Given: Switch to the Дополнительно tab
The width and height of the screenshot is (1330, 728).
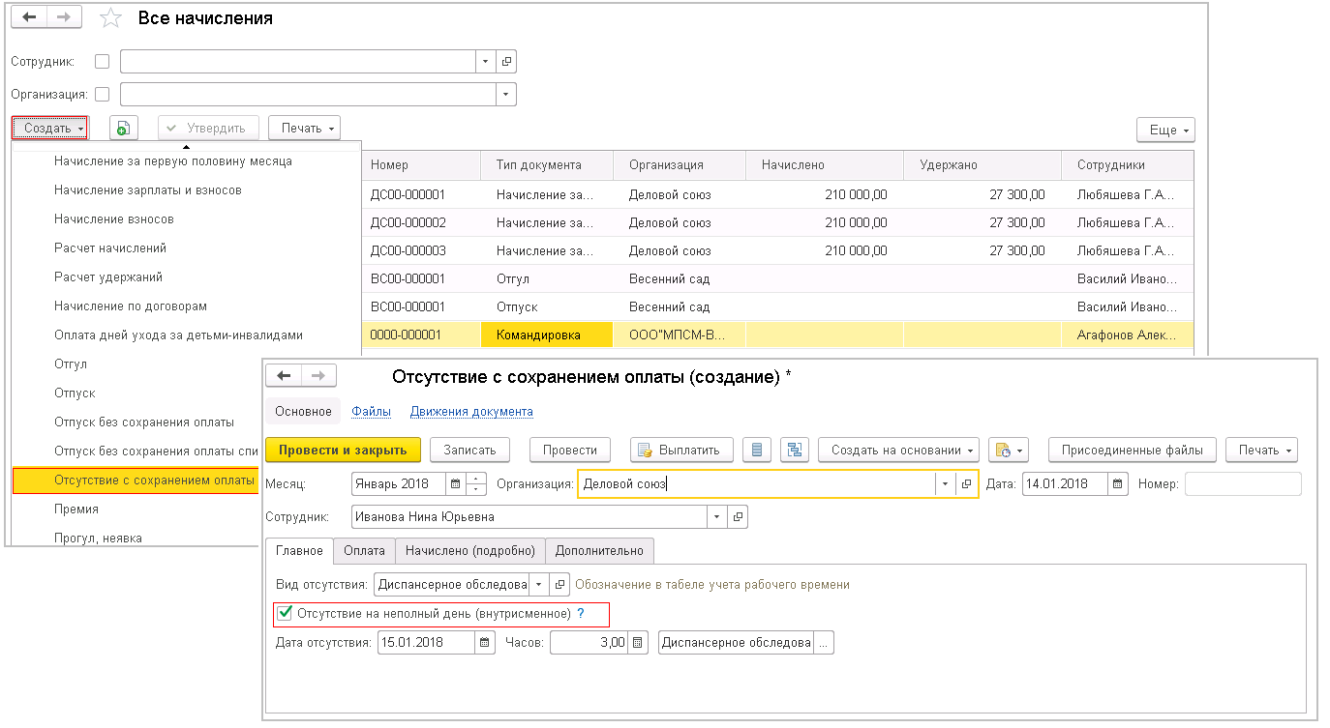Looking at the screenshot, I should tap(599, 551).
